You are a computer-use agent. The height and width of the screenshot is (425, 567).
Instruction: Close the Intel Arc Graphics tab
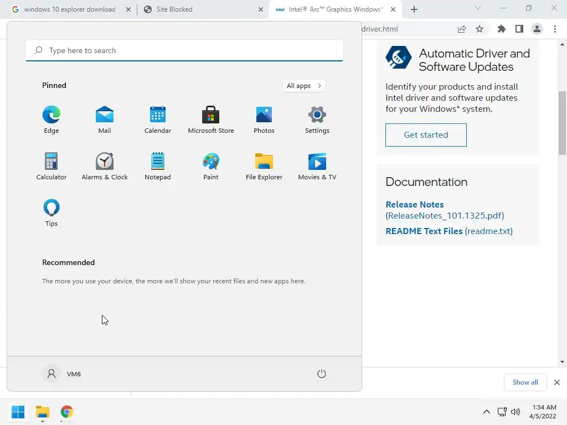point(393,10)
